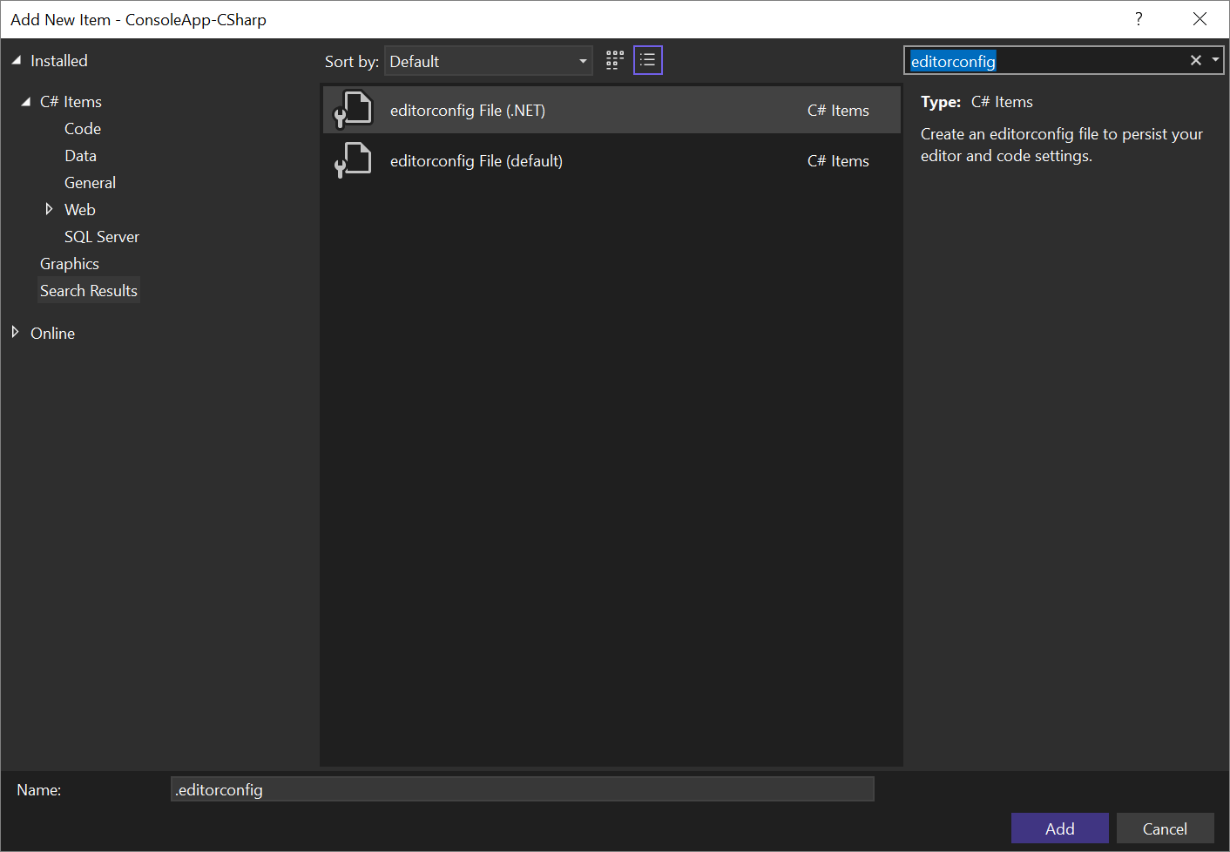This screenshot has width=1230, height=852.
Task: Select the Search Results node
Action: tap(89, 291)
